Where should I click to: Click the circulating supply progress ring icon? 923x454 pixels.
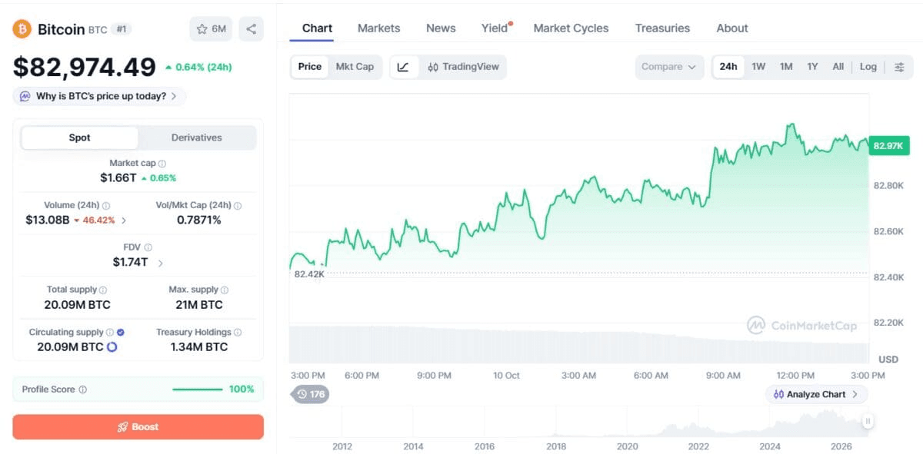click(112, 347)
